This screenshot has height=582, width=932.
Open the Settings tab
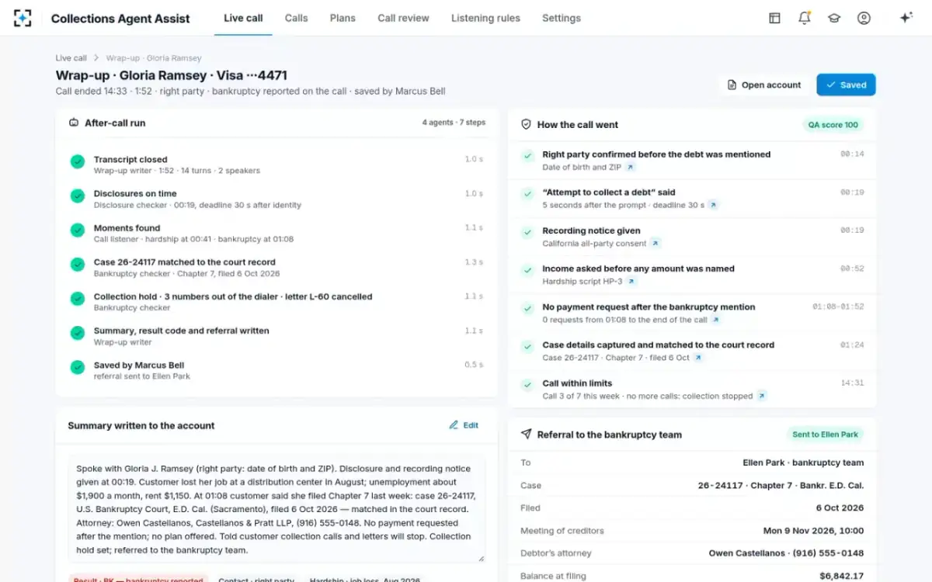coord(562,18)
